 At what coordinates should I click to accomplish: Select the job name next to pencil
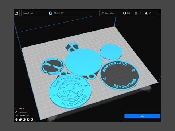[23, 112]
